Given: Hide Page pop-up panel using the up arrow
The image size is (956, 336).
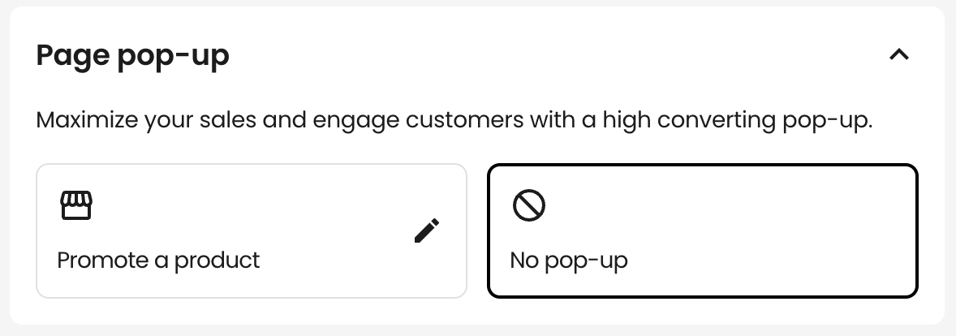Looking at the screenshot, I should pos(899,55).
